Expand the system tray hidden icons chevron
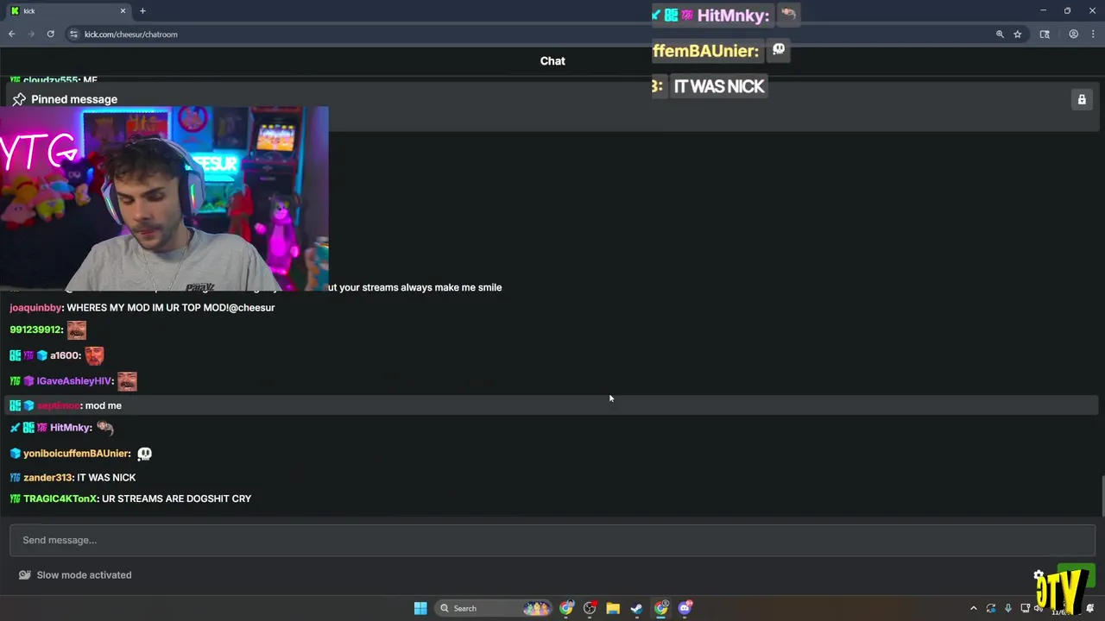The width and height of the screenshot is (1105, 621). tap(974, 608)
